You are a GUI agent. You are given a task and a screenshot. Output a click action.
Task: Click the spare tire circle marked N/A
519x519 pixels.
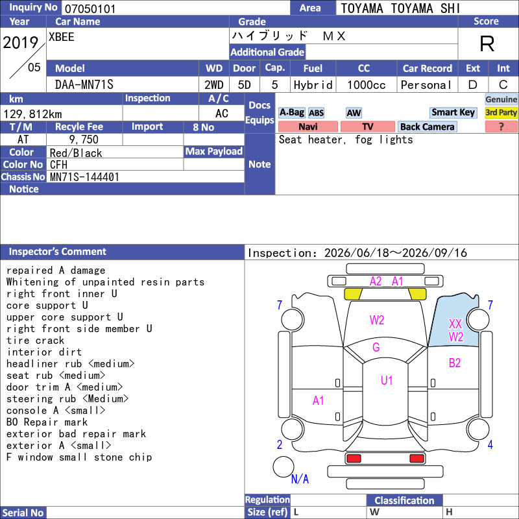point(284,466)
